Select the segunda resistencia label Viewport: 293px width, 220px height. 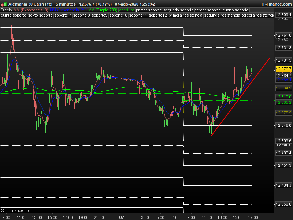[x=222, y=15]
